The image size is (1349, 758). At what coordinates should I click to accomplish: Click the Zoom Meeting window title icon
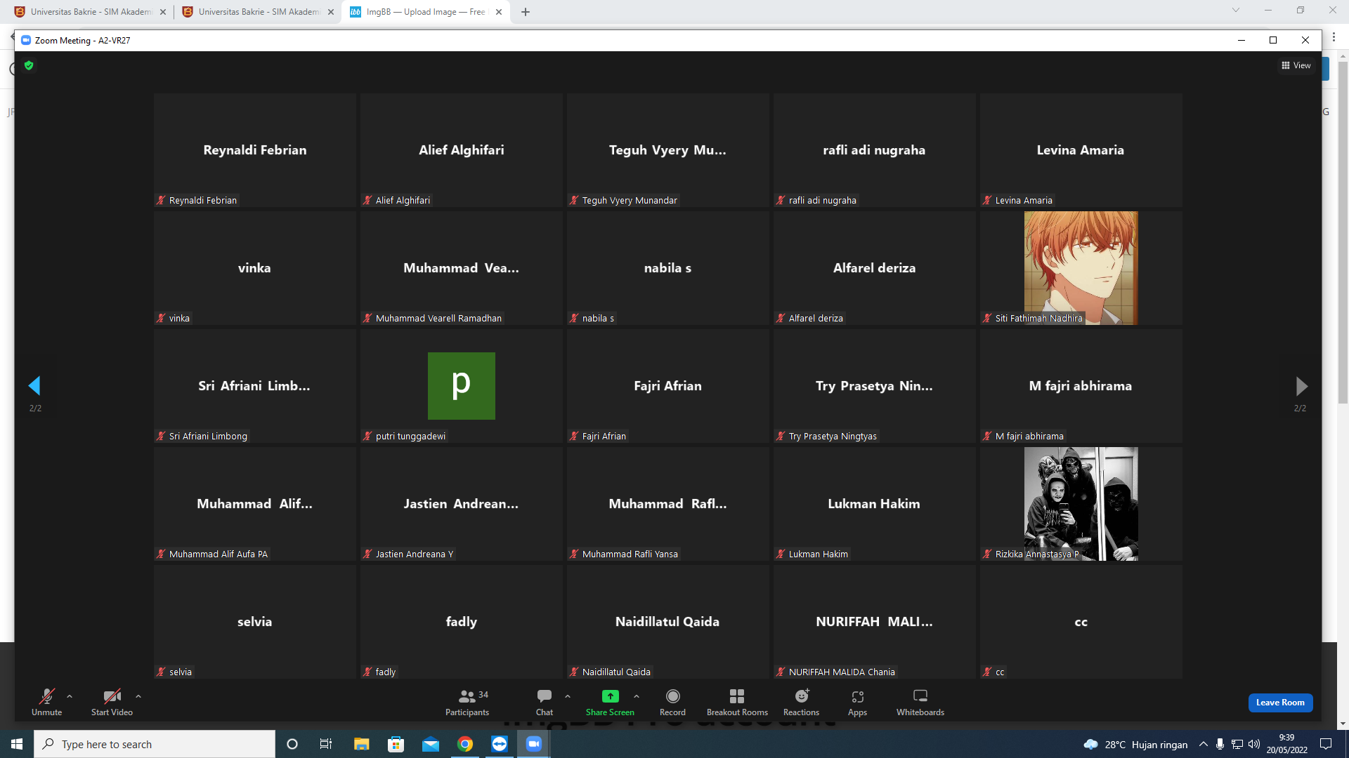point(26,40)
